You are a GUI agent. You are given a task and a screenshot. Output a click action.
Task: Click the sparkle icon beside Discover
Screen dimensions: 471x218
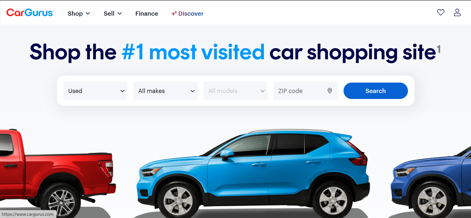(174, 13)
